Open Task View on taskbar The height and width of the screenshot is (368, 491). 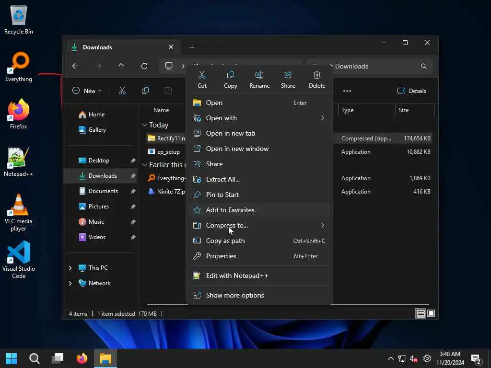point(58,358)
